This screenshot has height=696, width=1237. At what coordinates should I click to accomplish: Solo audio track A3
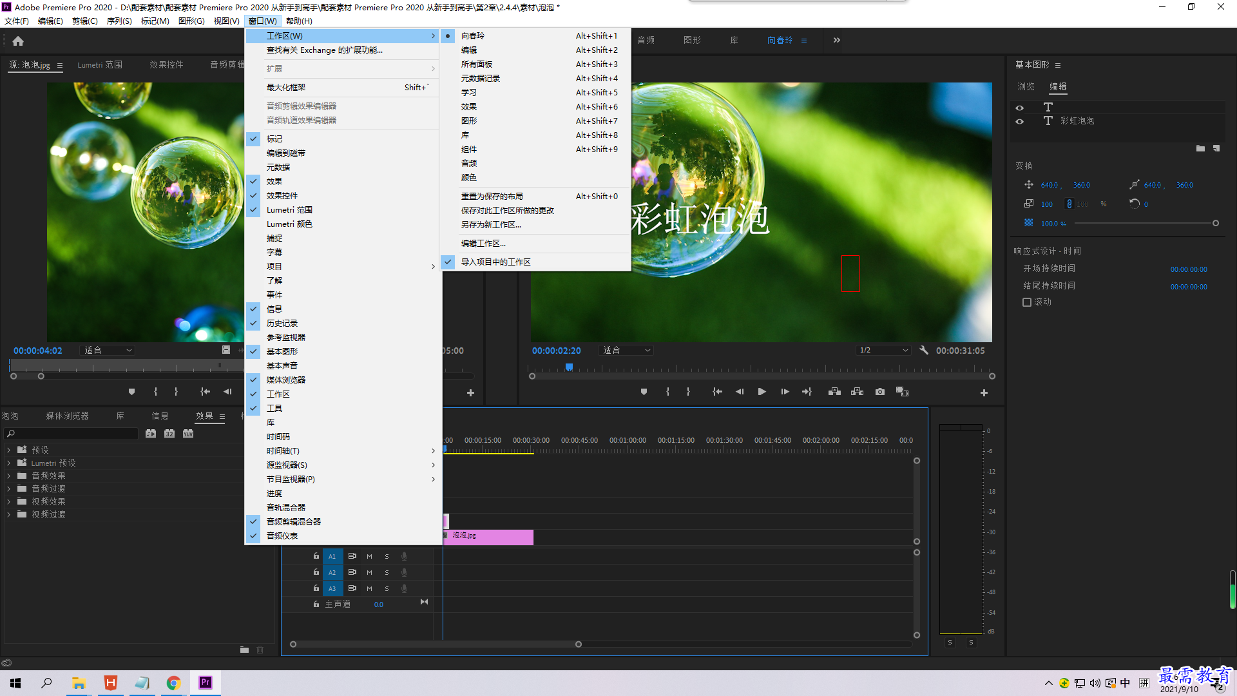(x=387, y=588)
